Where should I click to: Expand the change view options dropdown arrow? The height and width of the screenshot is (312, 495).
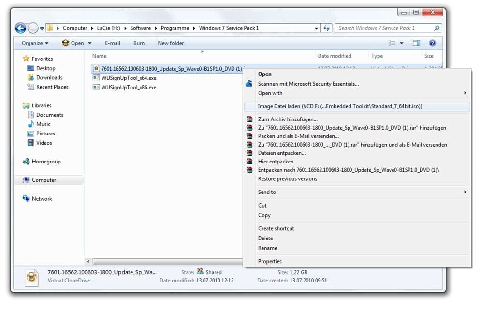pyautogui.click(x=402, y=43)
